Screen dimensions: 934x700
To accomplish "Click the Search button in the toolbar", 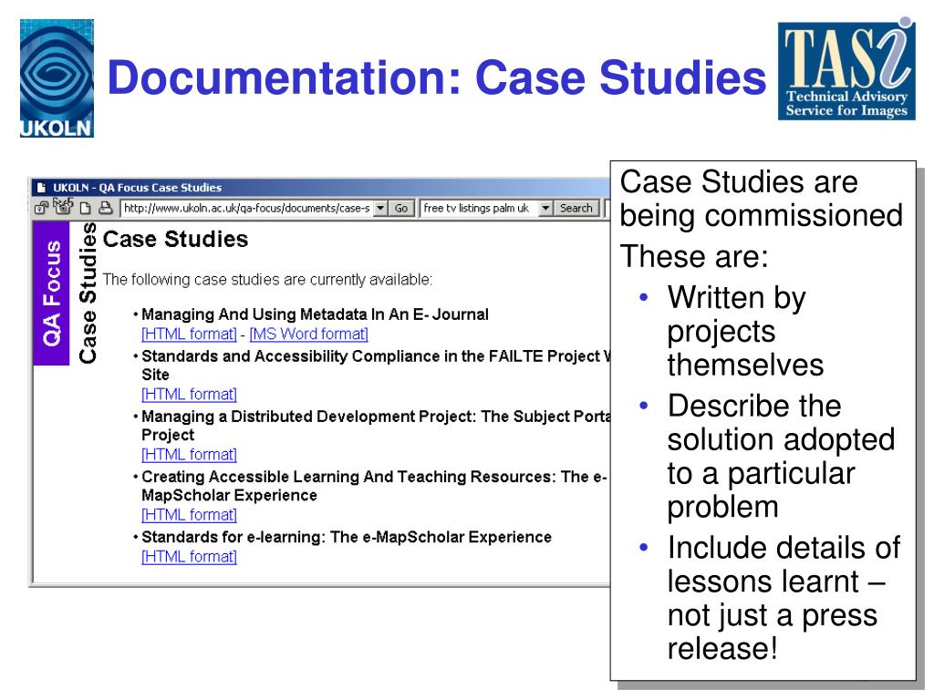I will (x=576, y=209).
